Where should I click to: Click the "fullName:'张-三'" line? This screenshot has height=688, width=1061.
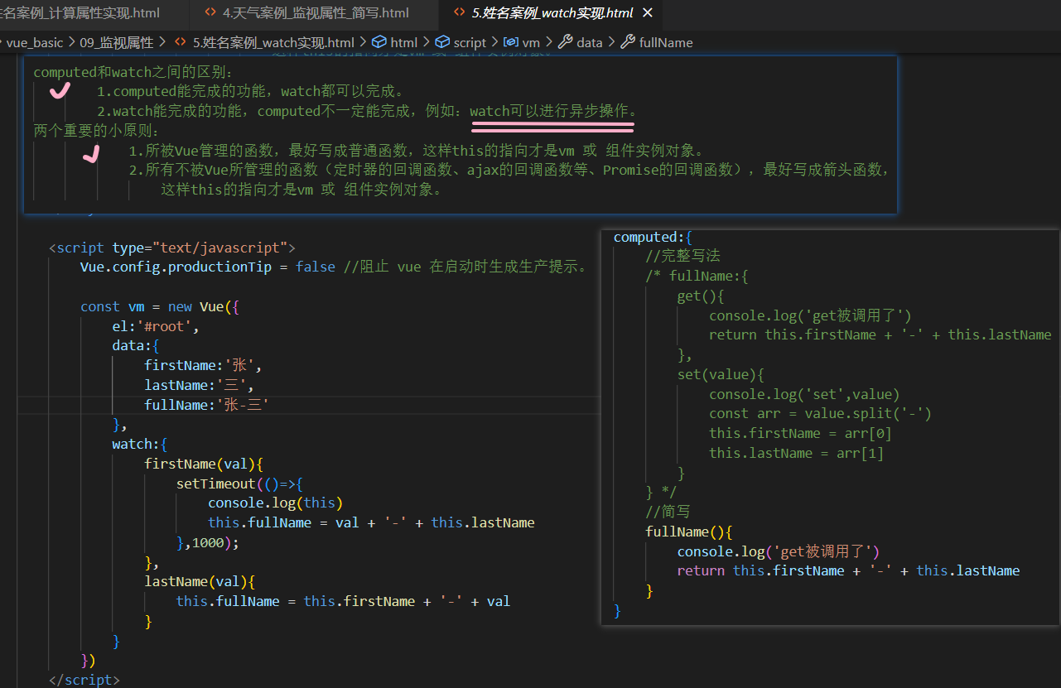[x=208, y=405]
